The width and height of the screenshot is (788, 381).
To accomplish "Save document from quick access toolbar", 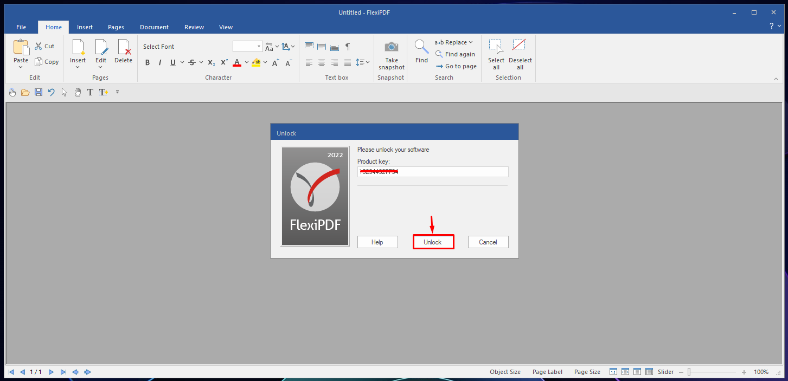I will (x=39, y=92).
